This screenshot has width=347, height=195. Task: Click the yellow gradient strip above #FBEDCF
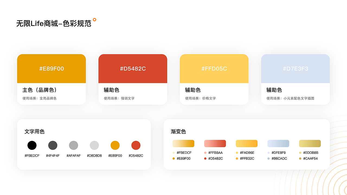[183, 143]
